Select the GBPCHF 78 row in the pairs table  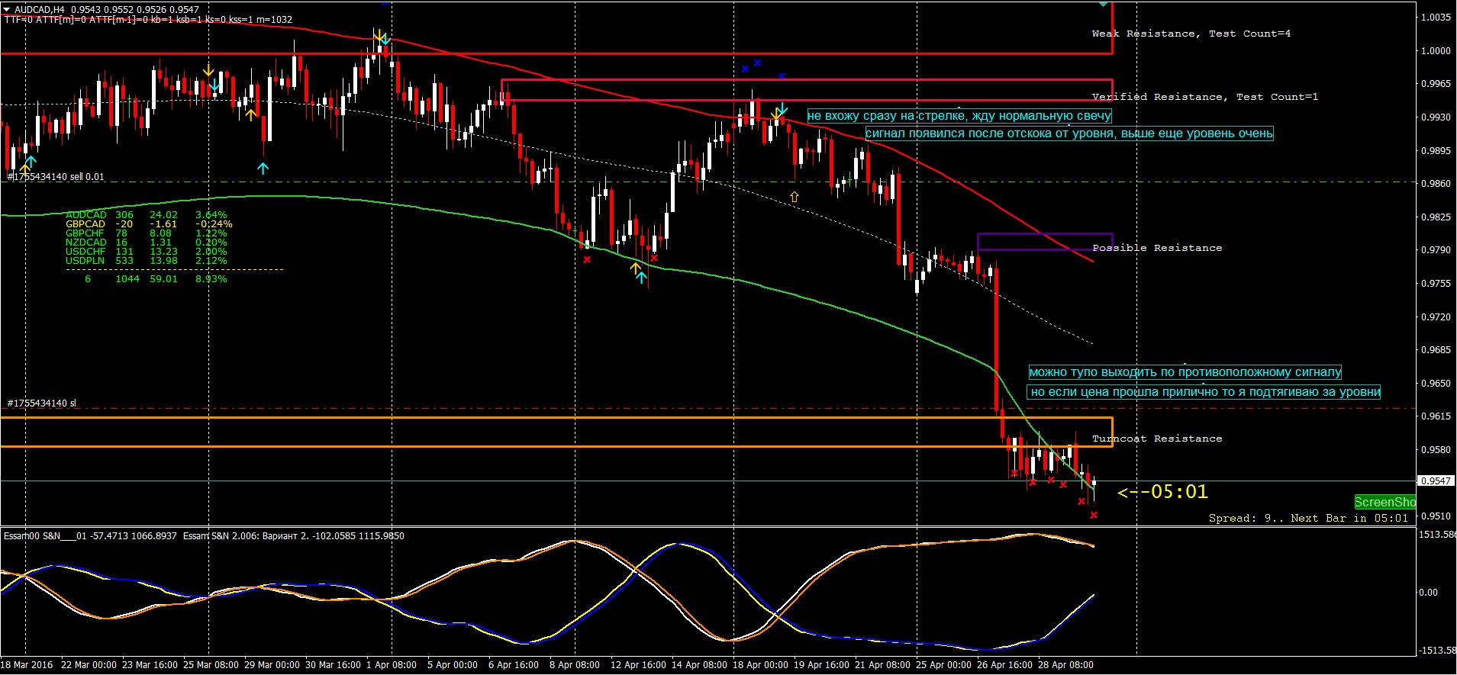(x=146, y=233)
